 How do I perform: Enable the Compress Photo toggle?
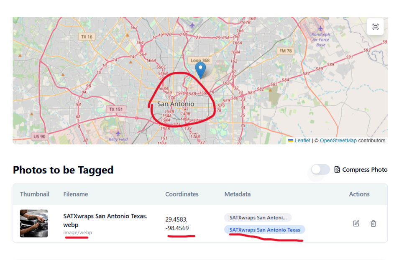click(x=320, y=169)
